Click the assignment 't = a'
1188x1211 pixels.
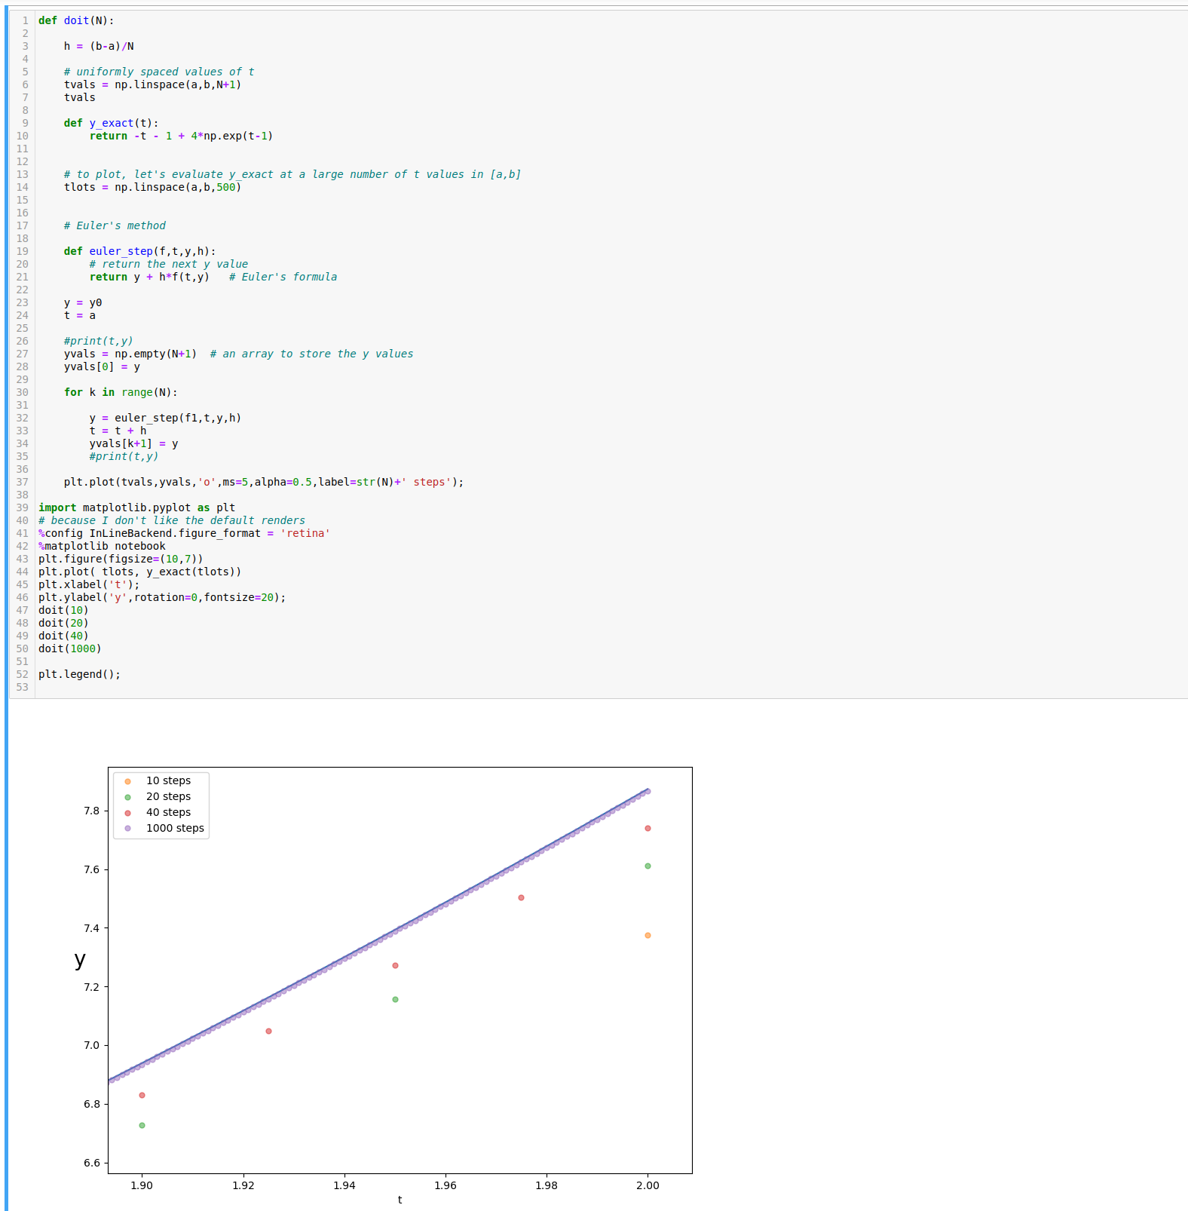tap(80, 315)
